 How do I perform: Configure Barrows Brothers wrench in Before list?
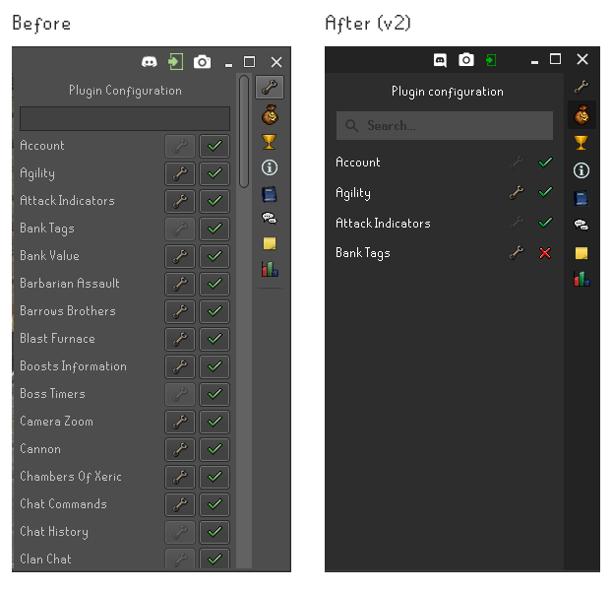click(x=180, y=311)
